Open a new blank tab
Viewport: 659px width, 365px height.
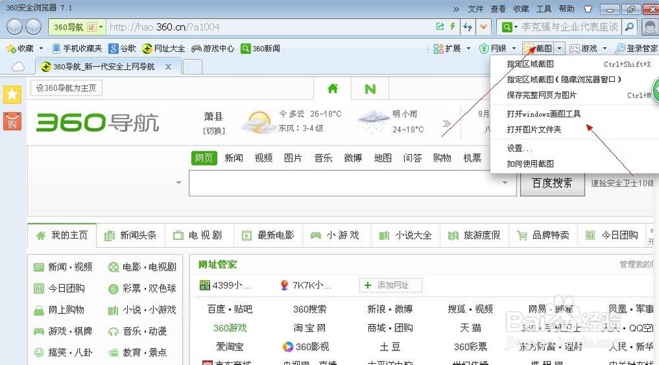192,67
